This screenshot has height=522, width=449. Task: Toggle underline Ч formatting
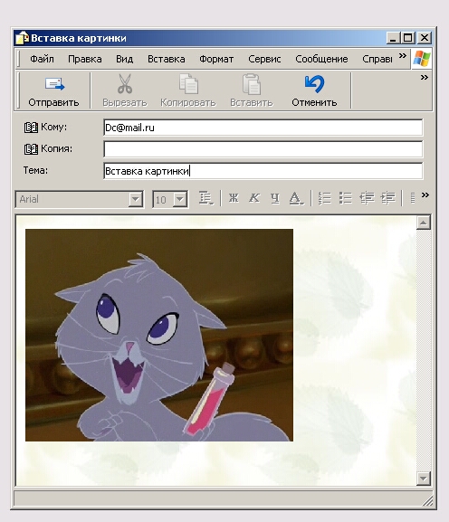pyautogui.click(x=275, y=198)
